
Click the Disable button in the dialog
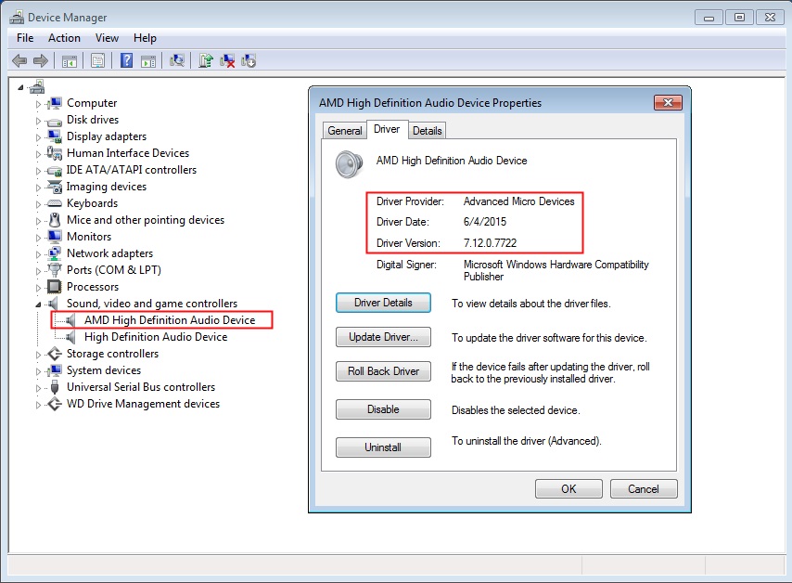pyautogui.click(x=383, y=409)
